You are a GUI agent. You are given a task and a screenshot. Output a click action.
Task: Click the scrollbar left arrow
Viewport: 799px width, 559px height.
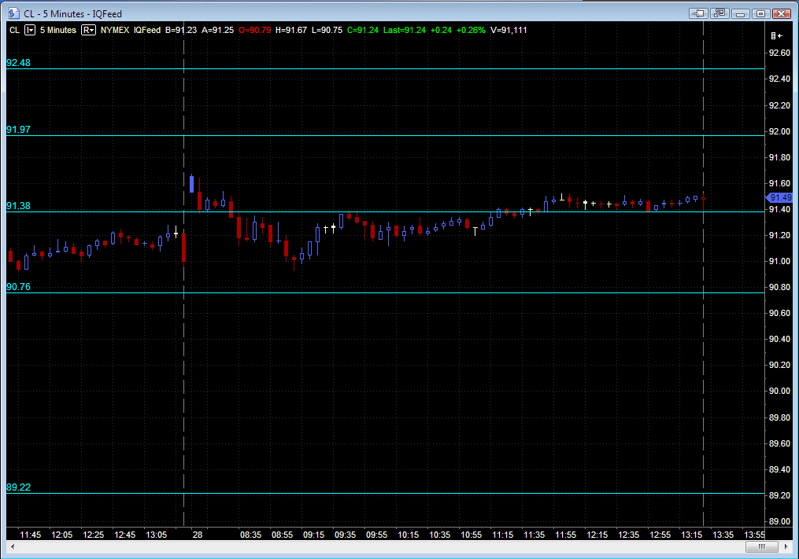13,546
